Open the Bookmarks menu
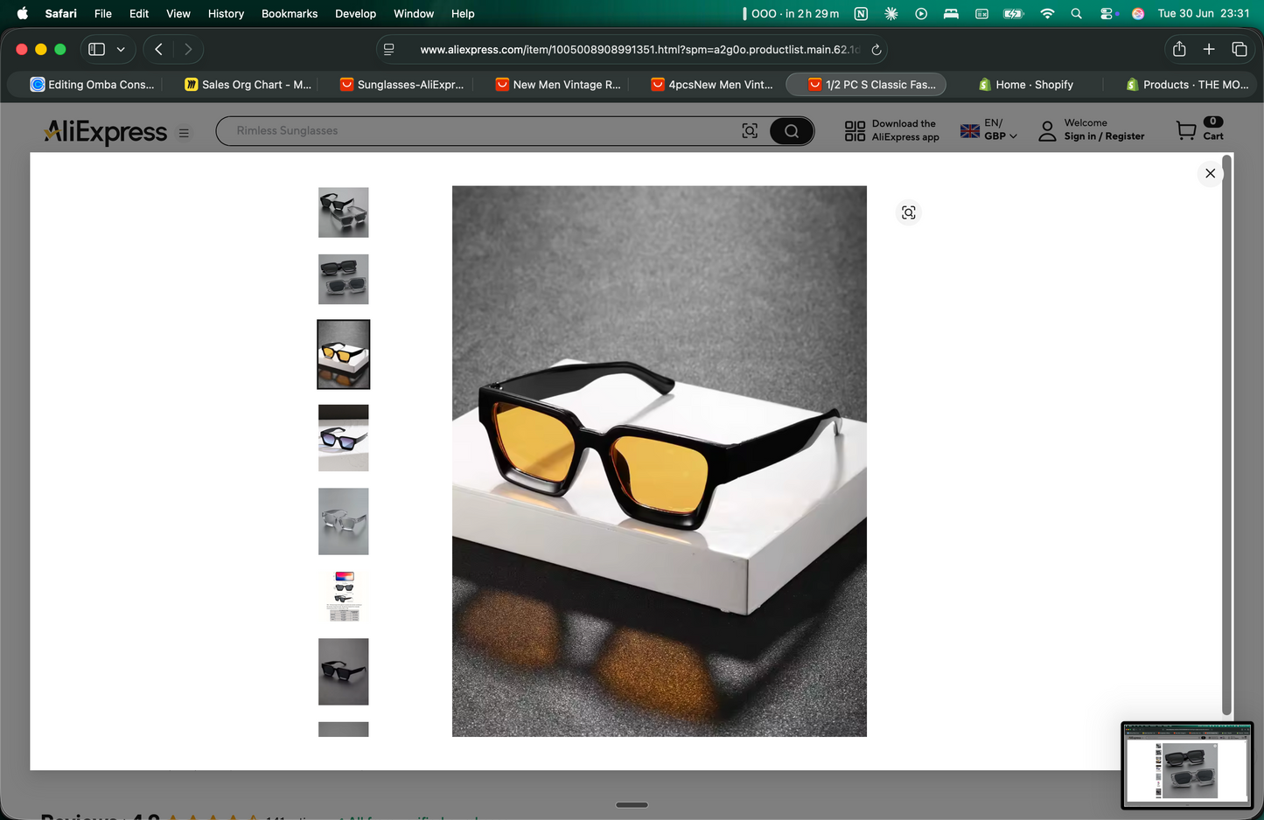Screen dimensions: 1264x820 point(290,13)
